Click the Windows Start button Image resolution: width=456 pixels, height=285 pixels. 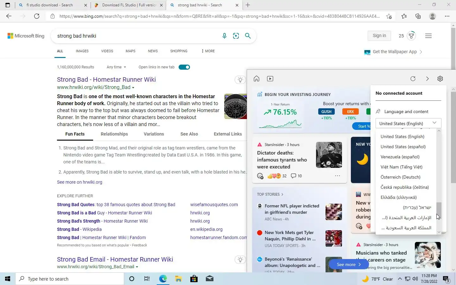(8, 279)
